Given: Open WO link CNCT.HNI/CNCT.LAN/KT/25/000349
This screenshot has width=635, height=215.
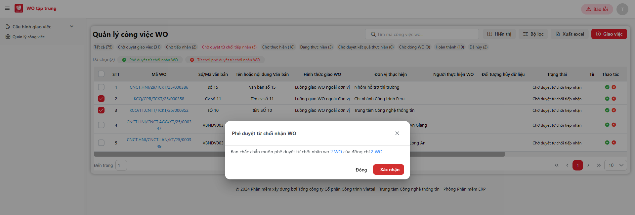Looking at the screenshot, I should pos(159,143).
